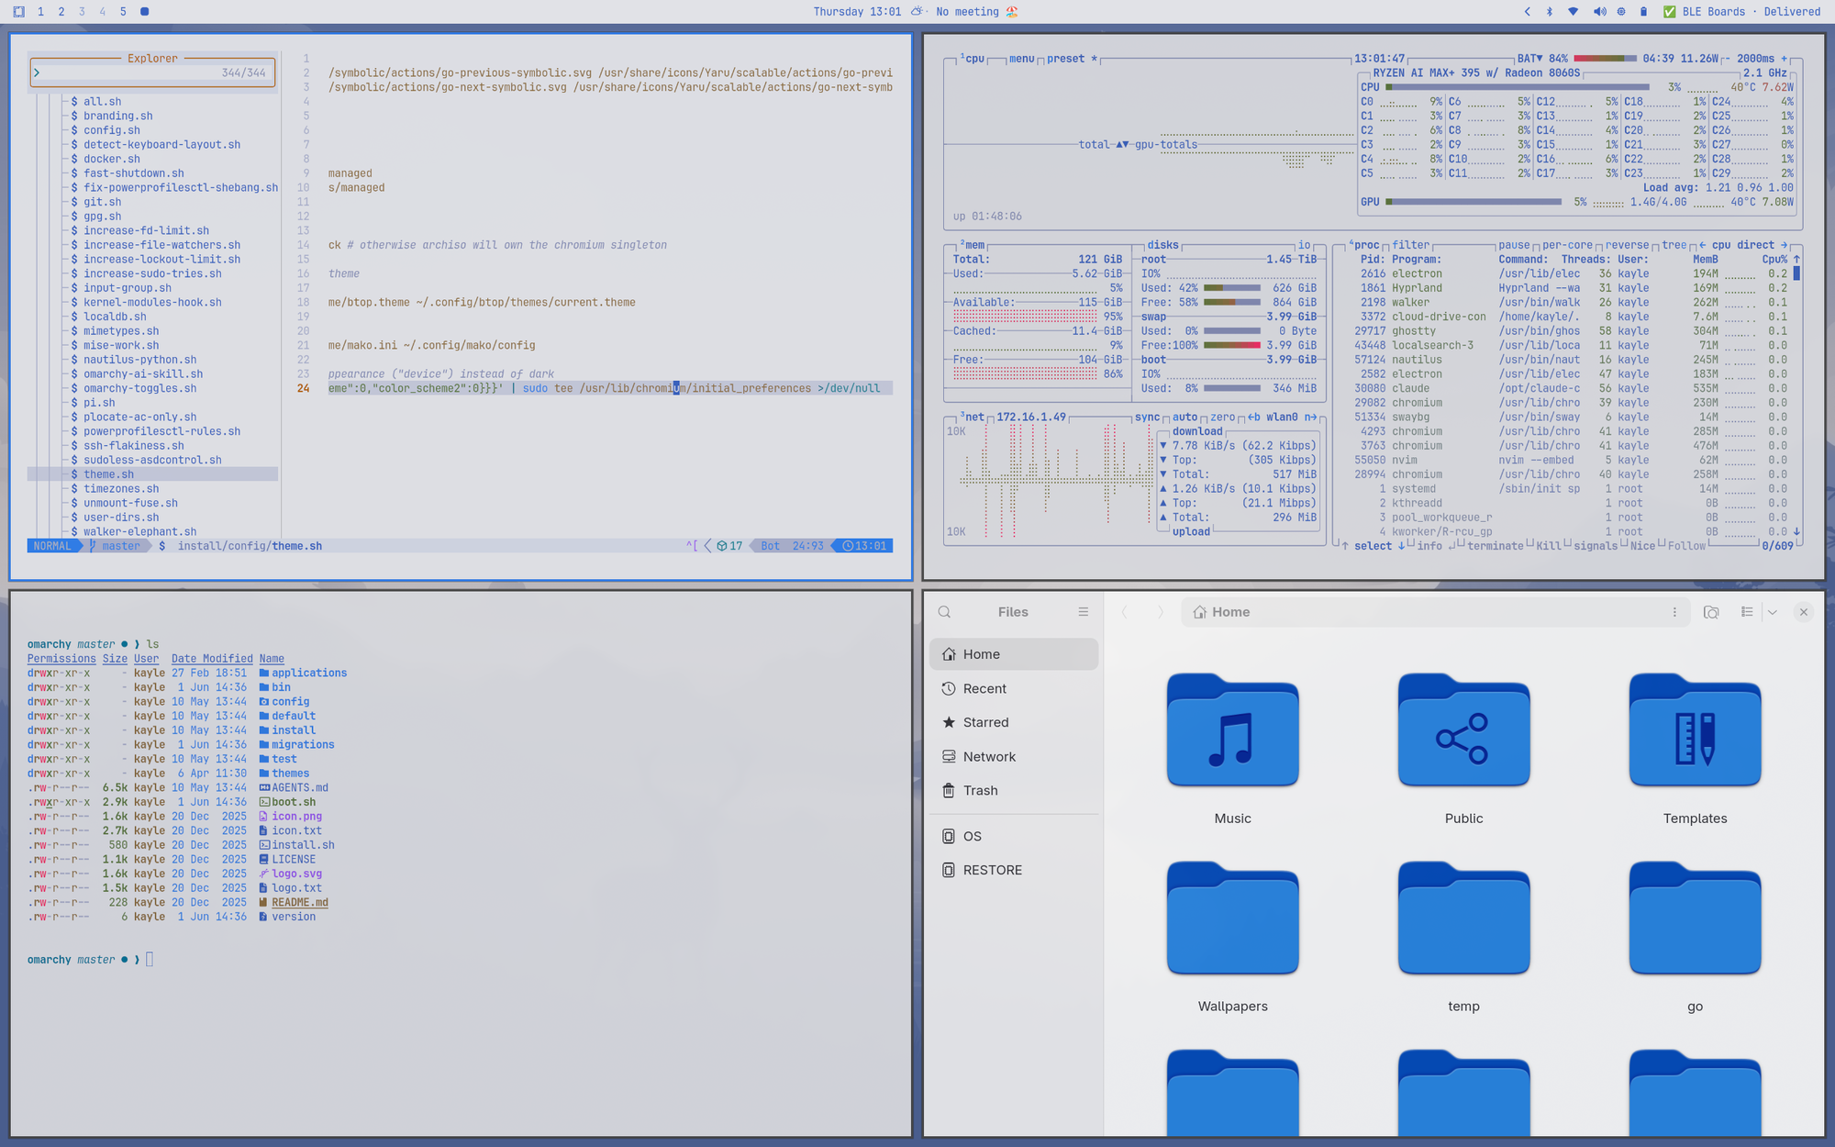This screenshot has height=1147, width=1835.
Task: Open the Wi-Fi network icon in top bar
Action: tap(1573, 12)
